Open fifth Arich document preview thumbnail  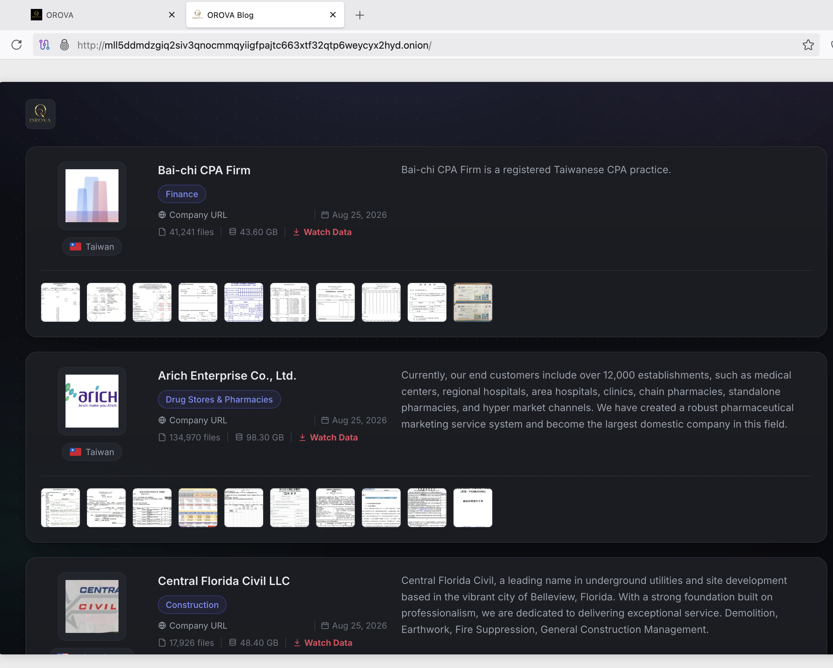click(x=244, y=508)
